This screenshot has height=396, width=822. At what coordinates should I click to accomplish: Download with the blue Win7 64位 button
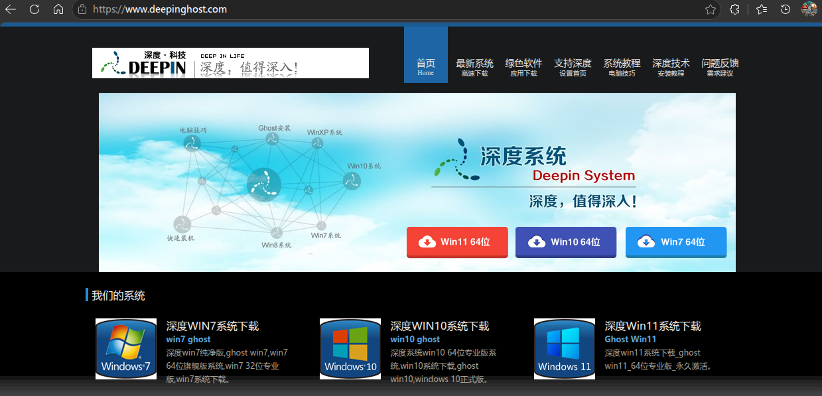[676, 242]
